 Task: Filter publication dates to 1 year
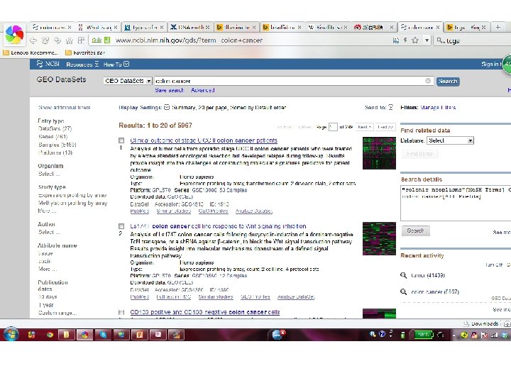tap(46, 305)
